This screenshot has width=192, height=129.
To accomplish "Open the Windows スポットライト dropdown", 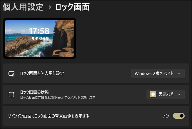I will (158, 73).
